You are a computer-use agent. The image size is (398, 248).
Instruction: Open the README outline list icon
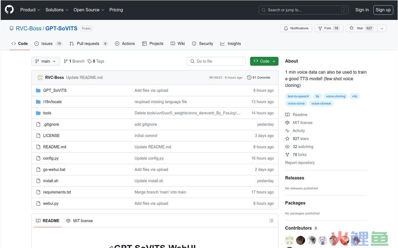[x=271, y=221]
